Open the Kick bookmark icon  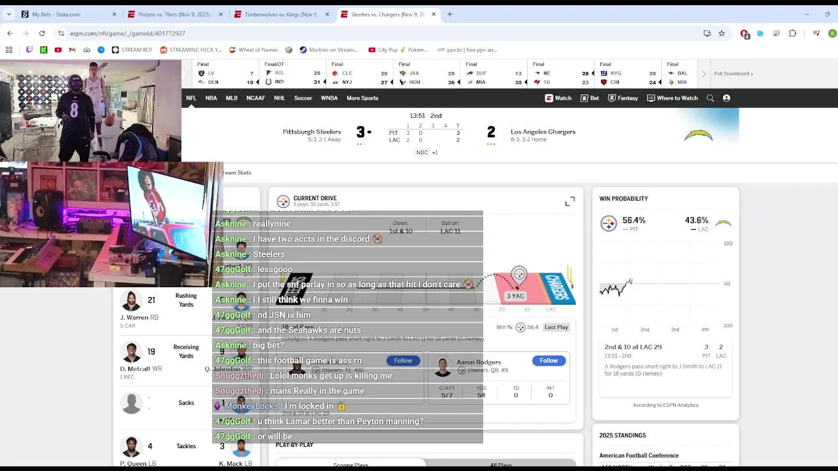pos(44,50)
